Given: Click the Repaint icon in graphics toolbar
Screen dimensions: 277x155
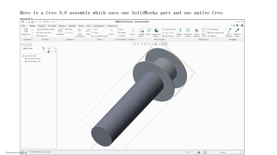Looking at the screenshot, I should coord(145,44).
